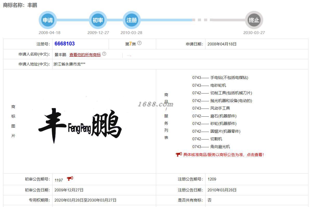Image resolution: width=311 pixels, height=207 pixels.
Task: Open 查看他的所有商标 link
Action: tap(85, 55)
